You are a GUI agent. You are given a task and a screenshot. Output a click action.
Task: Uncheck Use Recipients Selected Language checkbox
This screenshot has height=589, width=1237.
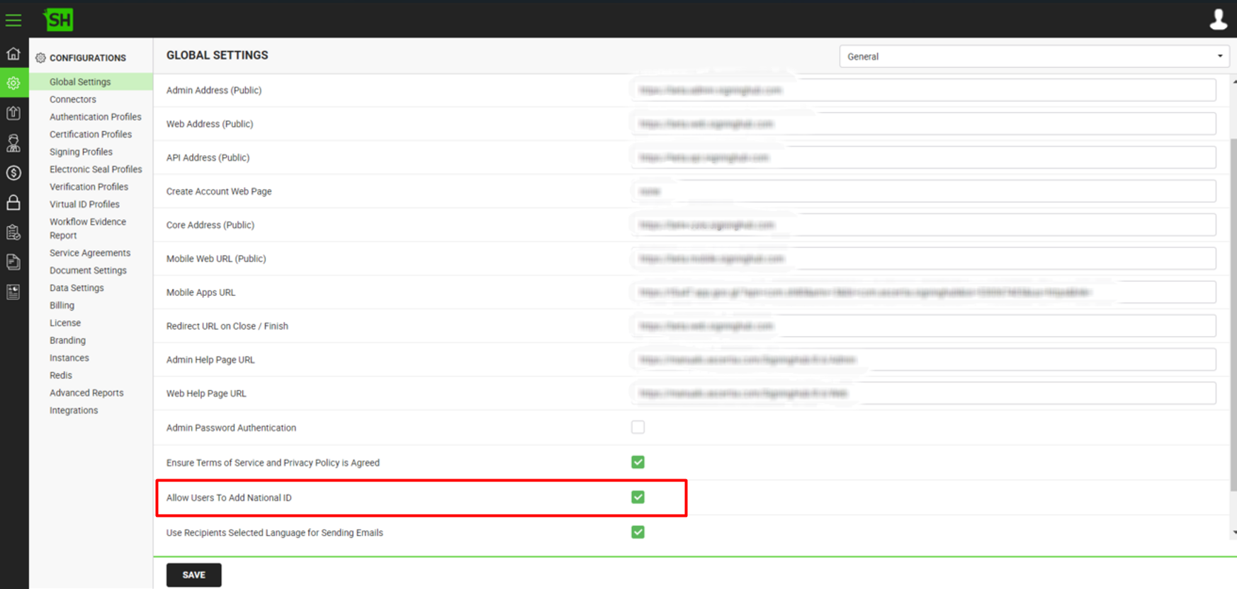click(x=638, y=532)
